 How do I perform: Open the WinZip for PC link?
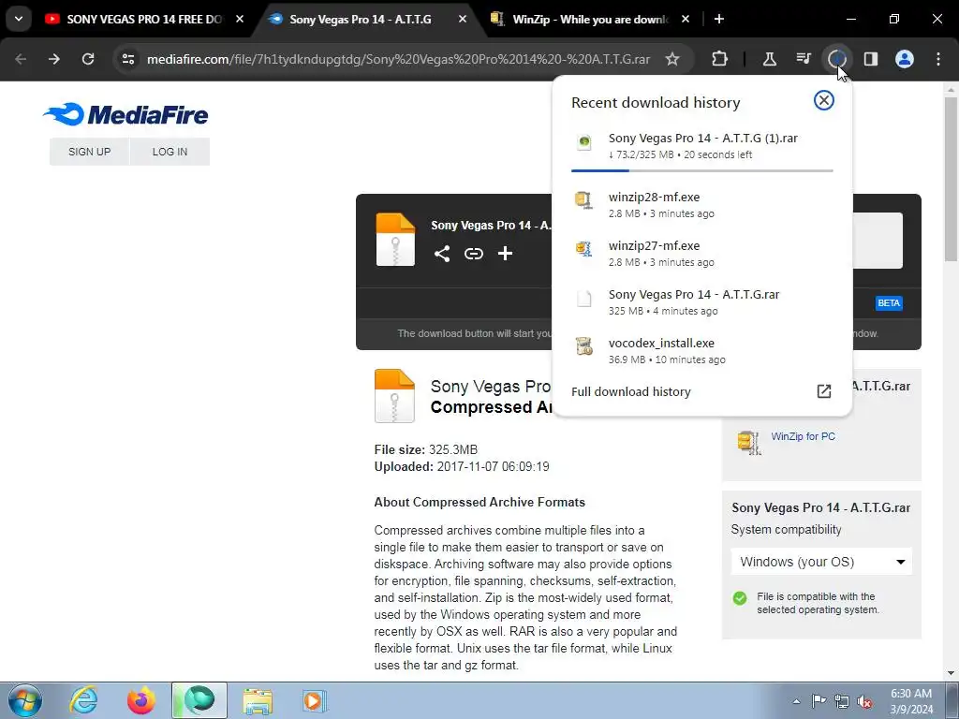[803, 436]
